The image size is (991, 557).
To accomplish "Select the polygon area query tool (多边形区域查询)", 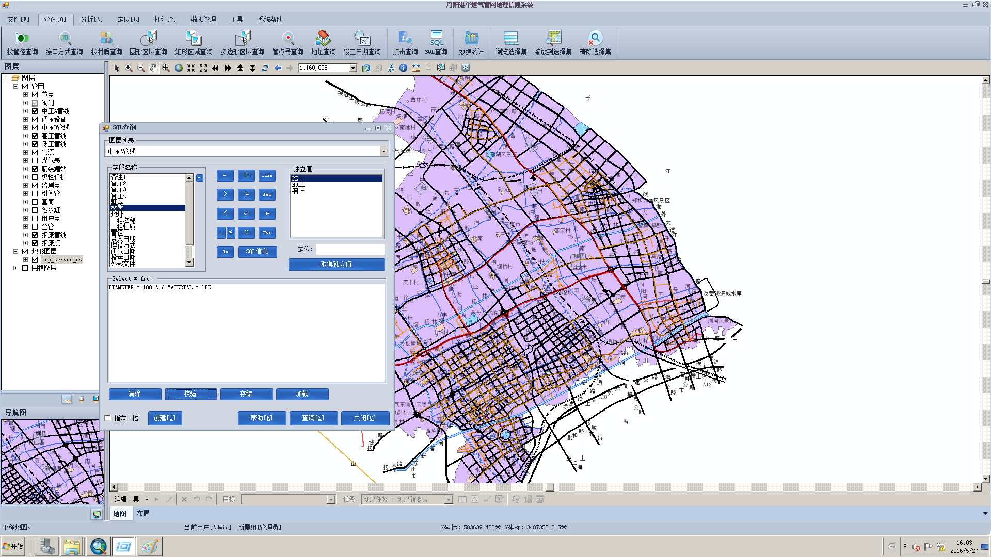I will point(242,43).
